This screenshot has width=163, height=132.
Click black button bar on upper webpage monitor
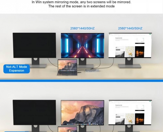click(140, 43)
